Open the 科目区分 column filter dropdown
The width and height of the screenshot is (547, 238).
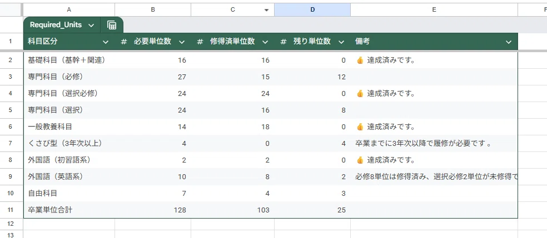click(x=106, y=42)
